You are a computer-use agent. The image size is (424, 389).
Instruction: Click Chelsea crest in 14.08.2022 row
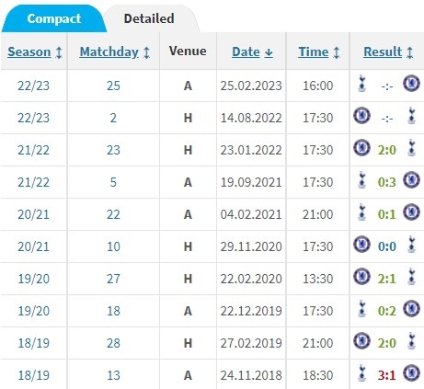(x=361, y=116)
